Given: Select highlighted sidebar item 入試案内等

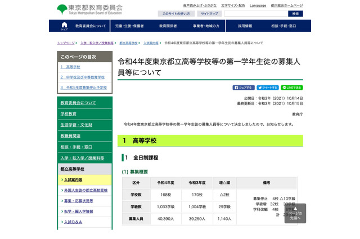Looking at the screenshot, I should point(73,180).
